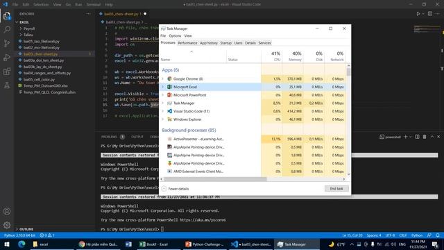Click the VS Code notifications bell in status bar
The height and width of the screenshot is (250, 444).
438,235
